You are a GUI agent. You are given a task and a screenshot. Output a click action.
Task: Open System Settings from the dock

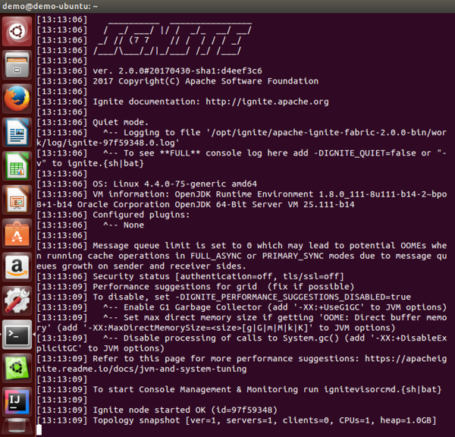pyautogui.click(x=17, y=301)
